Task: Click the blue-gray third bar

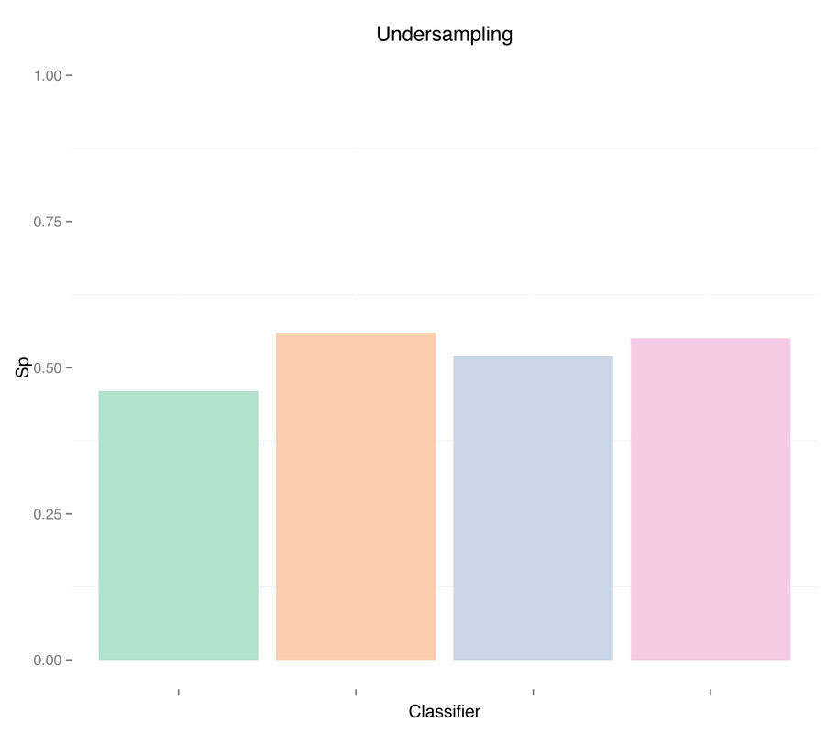Action: click(533, 508)
